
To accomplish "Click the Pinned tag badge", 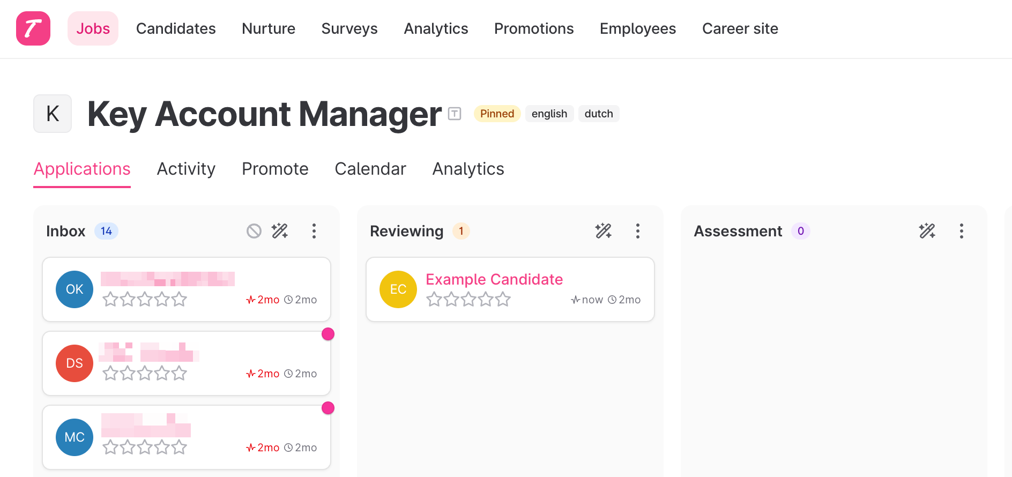I will (497, 114).
